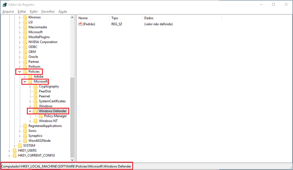Open the Ajuda menu
Image resolution: width=293 pixels, height=170 pixels.
pyautogui.click(x=63, y=11)
